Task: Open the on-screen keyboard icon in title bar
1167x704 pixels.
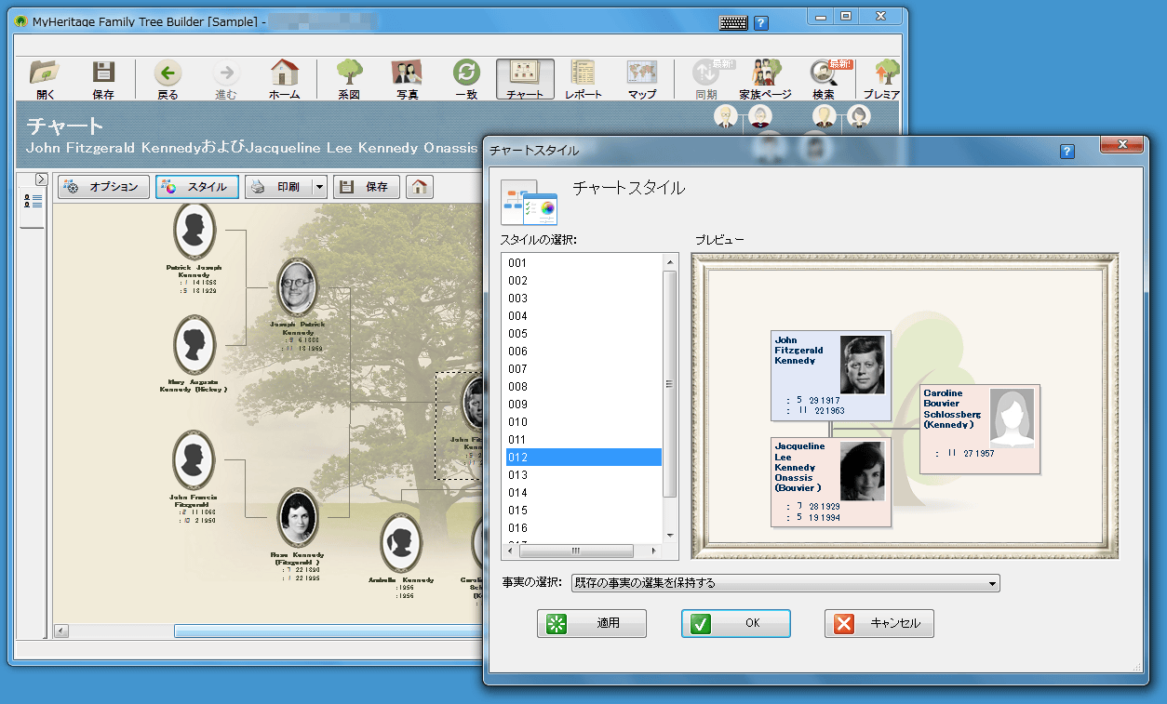Action: pos(733,23)
